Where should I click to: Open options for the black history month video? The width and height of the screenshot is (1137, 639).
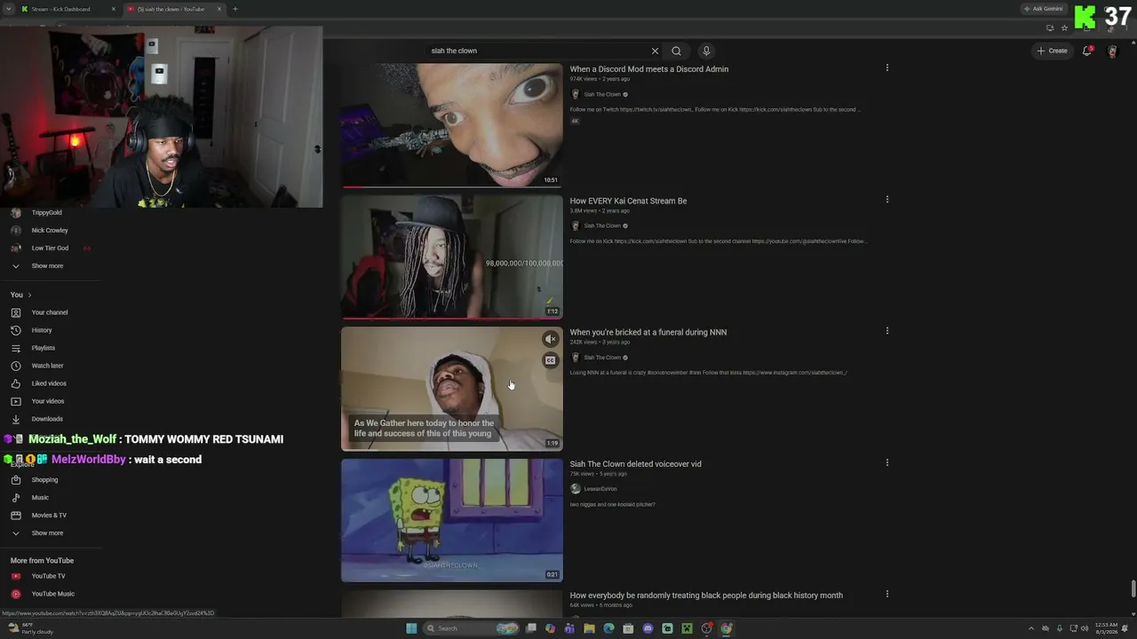coord(887,594)
